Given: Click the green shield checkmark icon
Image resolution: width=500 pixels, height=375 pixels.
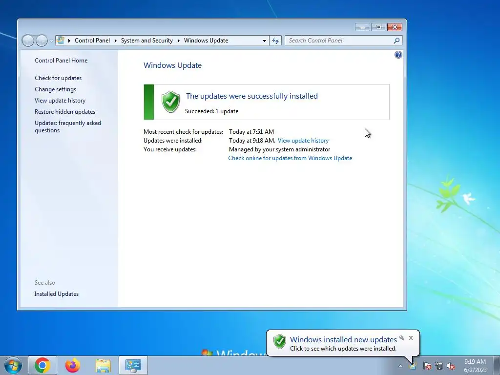Looking at the screenshot, I should click(x=170, y=102).
